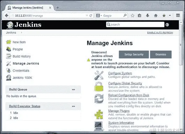Collapse the Build Executor Status panel
The height and width of the screenshot is (134, 185).
73,106
